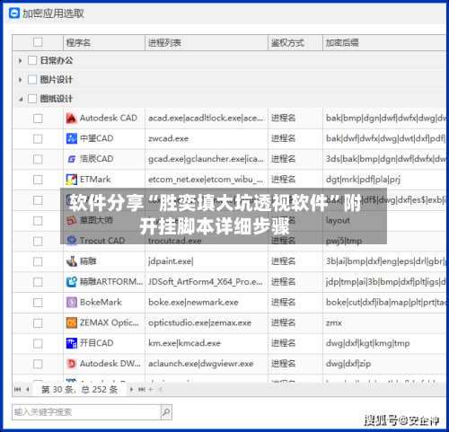This screenshot has height=432, width=449.
Task: Tick the Autodesk CAD row checkbox
Action: click(x=38, y=119)
